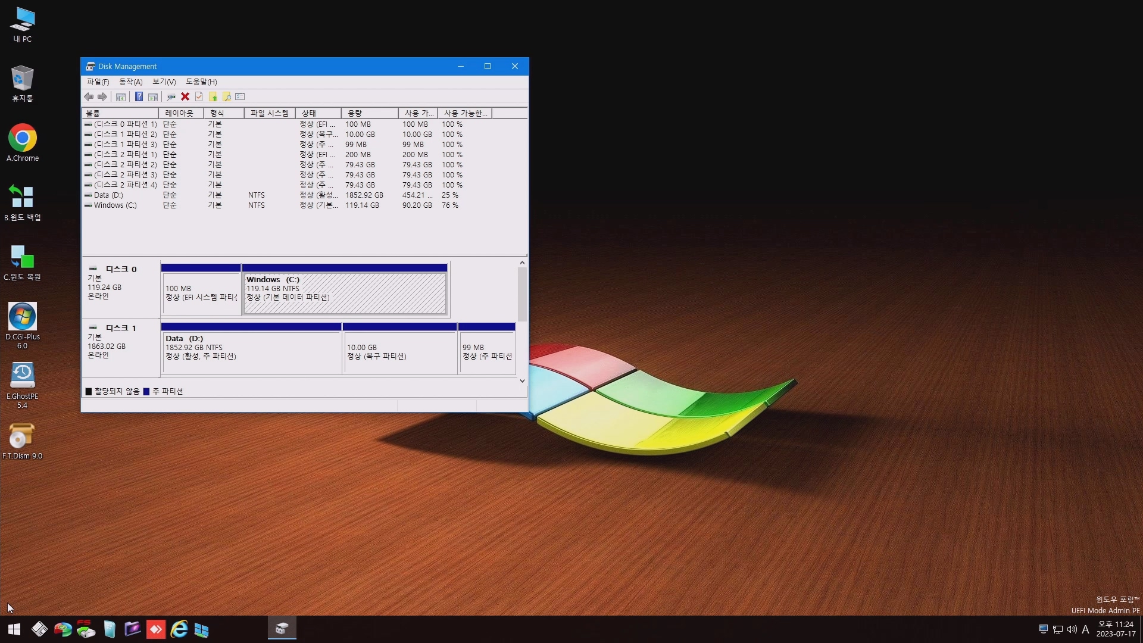Click the folder with magnifier search icon
This screenshot has width=1143, height=643.
coord(227,97)
